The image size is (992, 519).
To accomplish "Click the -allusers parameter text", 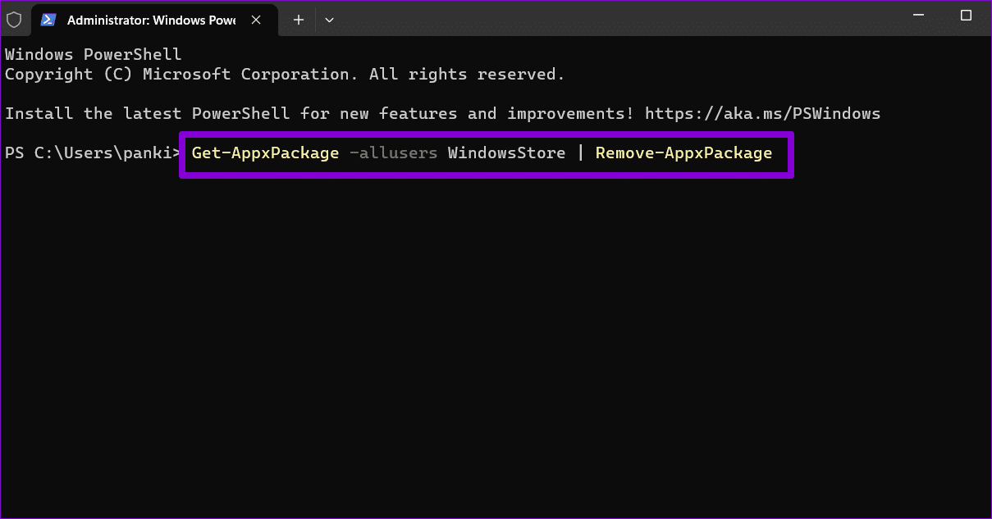I will (393, 153).
